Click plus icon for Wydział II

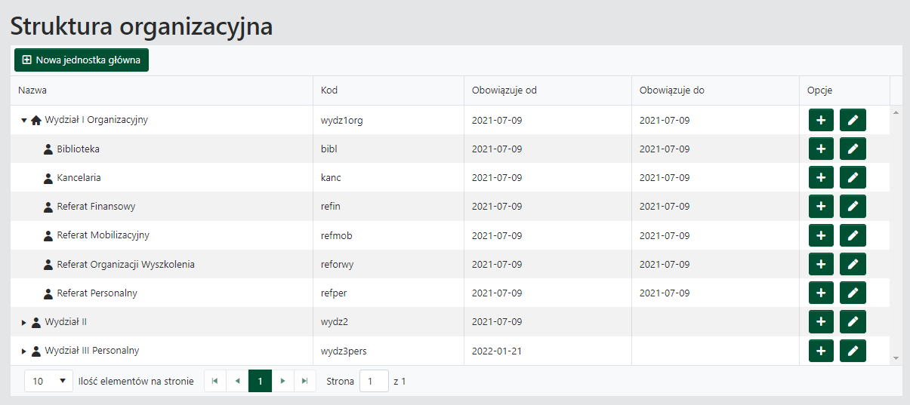coord(821,322)
